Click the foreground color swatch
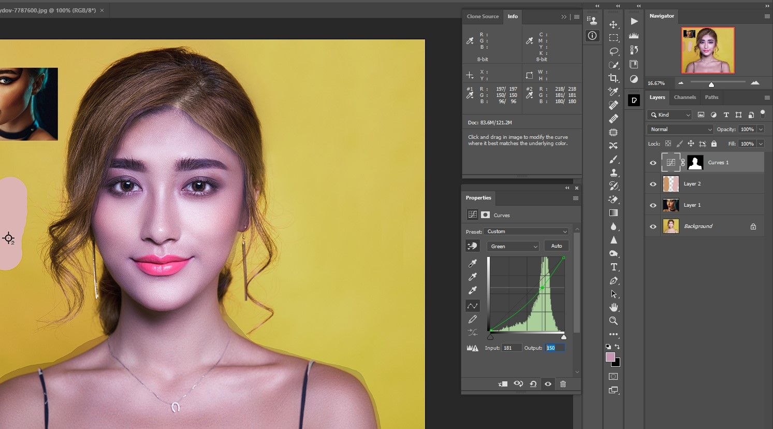This screenshot has height=429, width=773. click(610, 356)
